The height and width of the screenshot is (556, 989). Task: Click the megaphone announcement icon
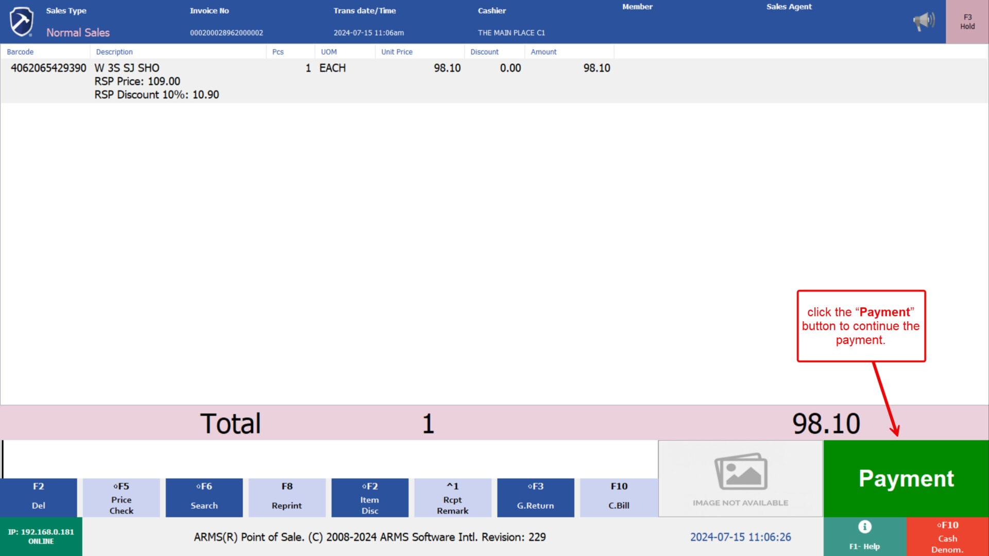pyautogui.click(x=924, y=22)
